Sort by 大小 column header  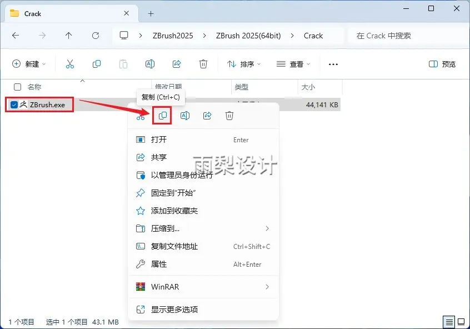[x=308, y=87]
